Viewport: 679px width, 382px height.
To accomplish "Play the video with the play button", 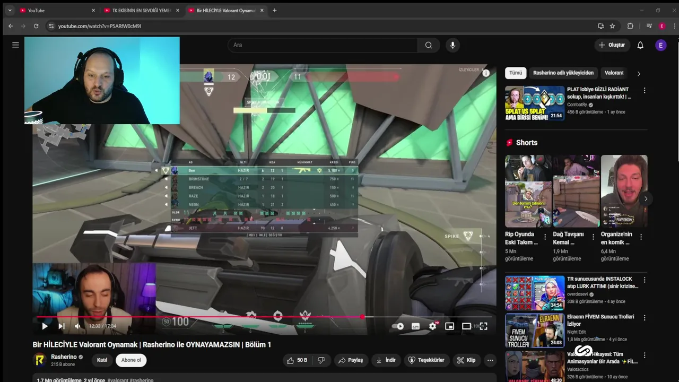I will (x=45, y=326).
